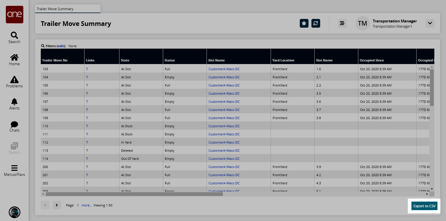446x221 pixels.
Task: Click the ONE logo icon
Action: point(15,15)
